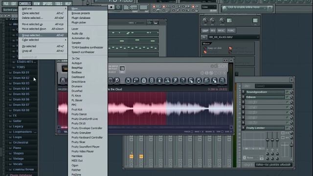Open the SMP tab in channel settings
The height and width of the screenshot is (176, 313).
pos(205,30)
